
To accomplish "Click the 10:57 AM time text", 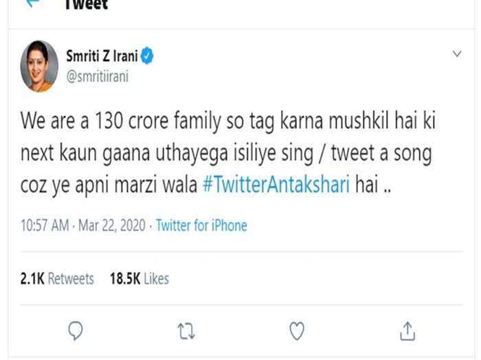I will pyautogui.click(x=45, y=226).
